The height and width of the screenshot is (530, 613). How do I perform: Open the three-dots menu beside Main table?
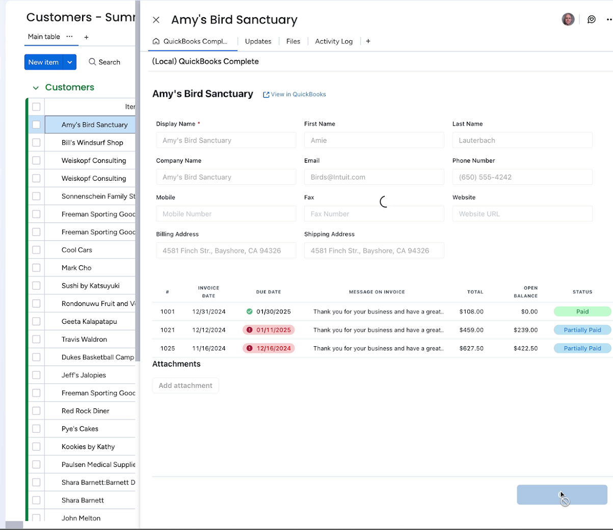[x=70, y=37]
